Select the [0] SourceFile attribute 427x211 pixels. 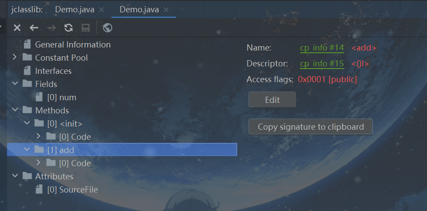click(72, 189)
